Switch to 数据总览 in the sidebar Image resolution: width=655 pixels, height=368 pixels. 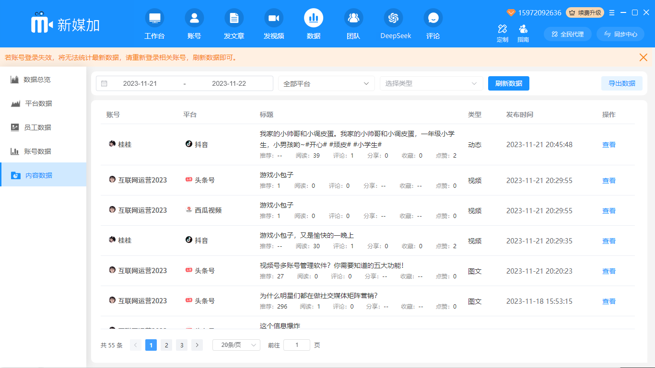click(x=37, y=80)
